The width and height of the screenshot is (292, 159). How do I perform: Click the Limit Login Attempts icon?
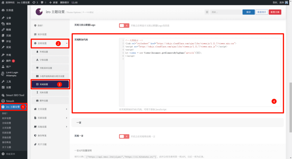click(x=3, y=74)
